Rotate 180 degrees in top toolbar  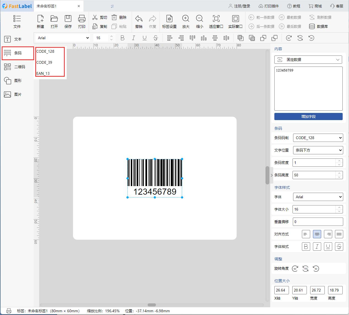coord(300,38)
